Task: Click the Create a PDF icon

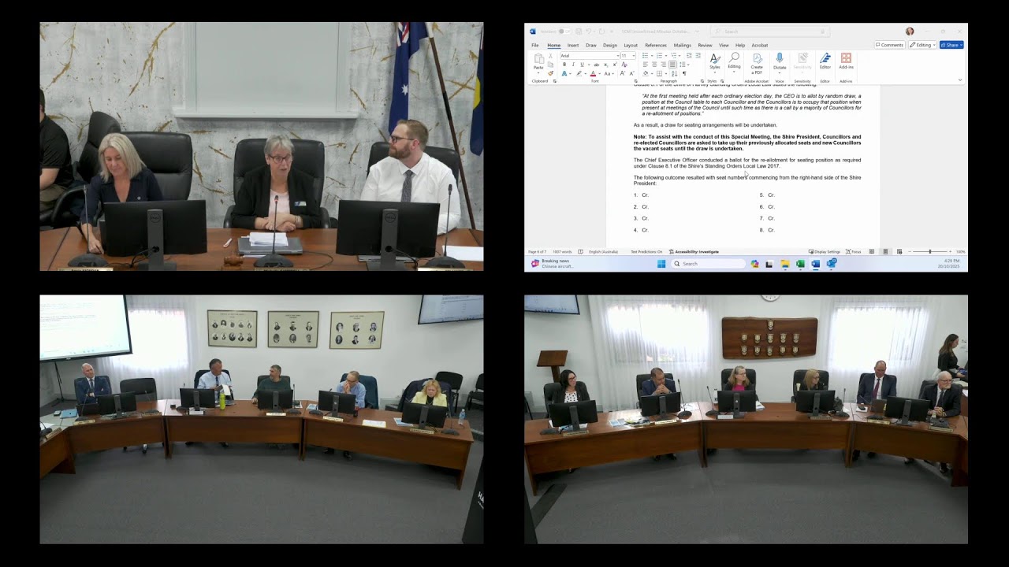Action: tap(757, 58)
